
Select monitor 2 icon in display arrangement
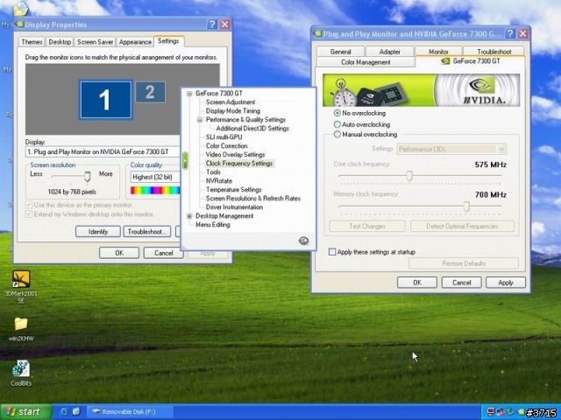pos(150,92)
